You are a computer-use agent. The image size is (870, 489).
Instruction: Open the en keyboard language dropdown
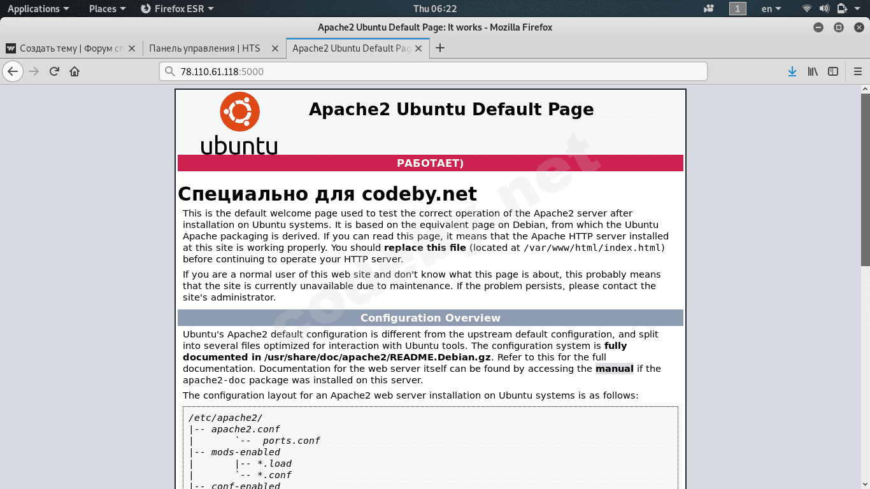pyautogui.click(x=771, y=9)
